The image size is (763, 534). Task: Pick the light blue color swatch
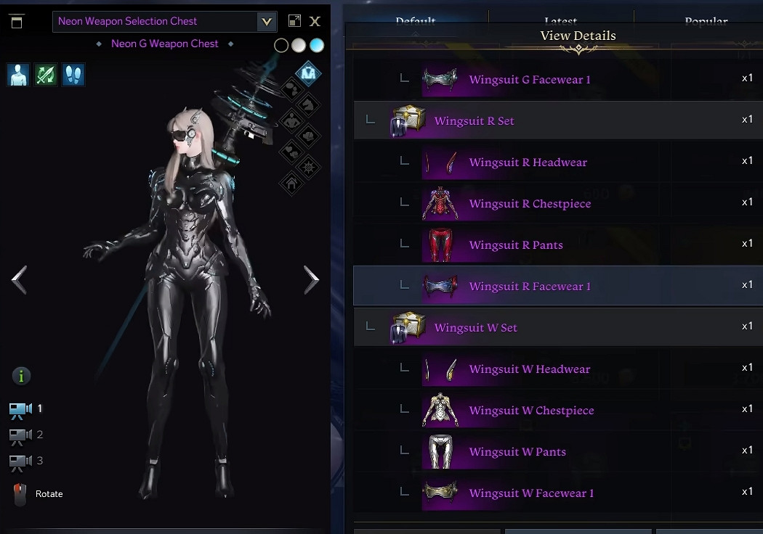[316, 45]
